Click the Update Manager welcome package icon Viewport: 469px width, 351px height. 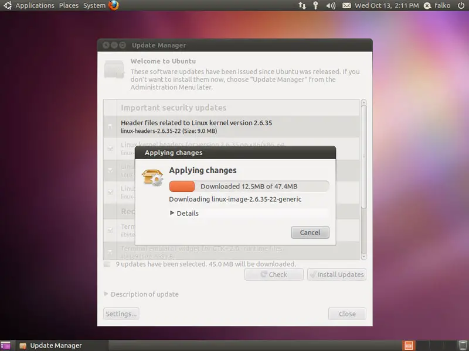pos(114,69)
